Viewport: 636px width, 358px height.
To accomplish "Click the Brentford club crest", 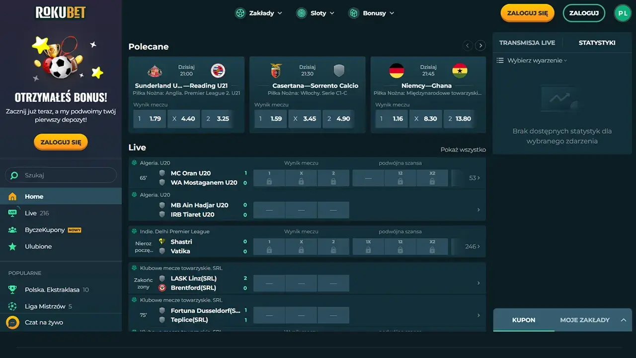I will pos(162,288).
